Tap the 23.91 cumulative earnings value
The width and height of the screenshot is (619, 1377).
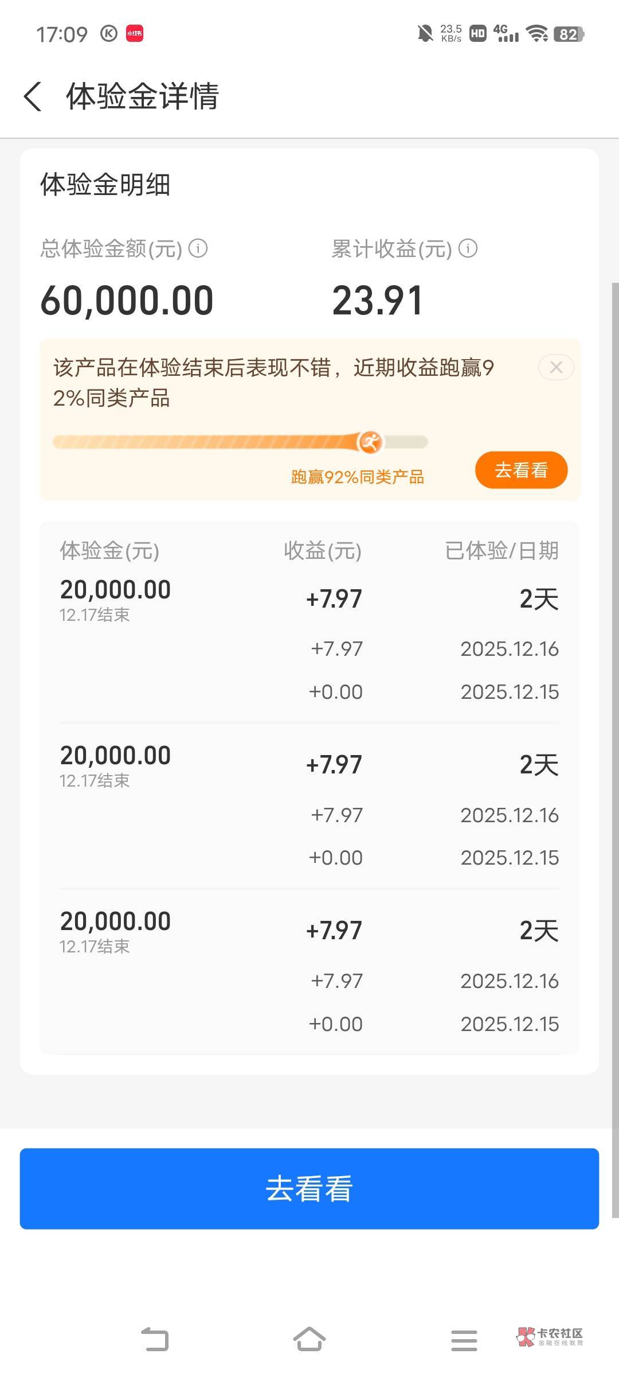click(378, 301)
